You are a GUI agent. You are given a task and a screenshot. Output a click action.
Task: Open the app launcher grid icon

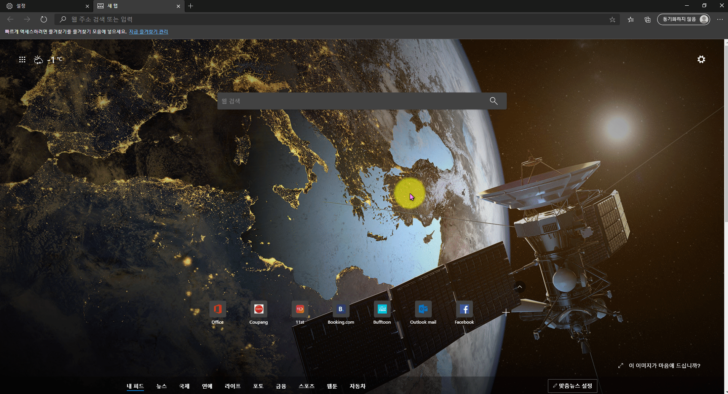(x=22, y=59)
